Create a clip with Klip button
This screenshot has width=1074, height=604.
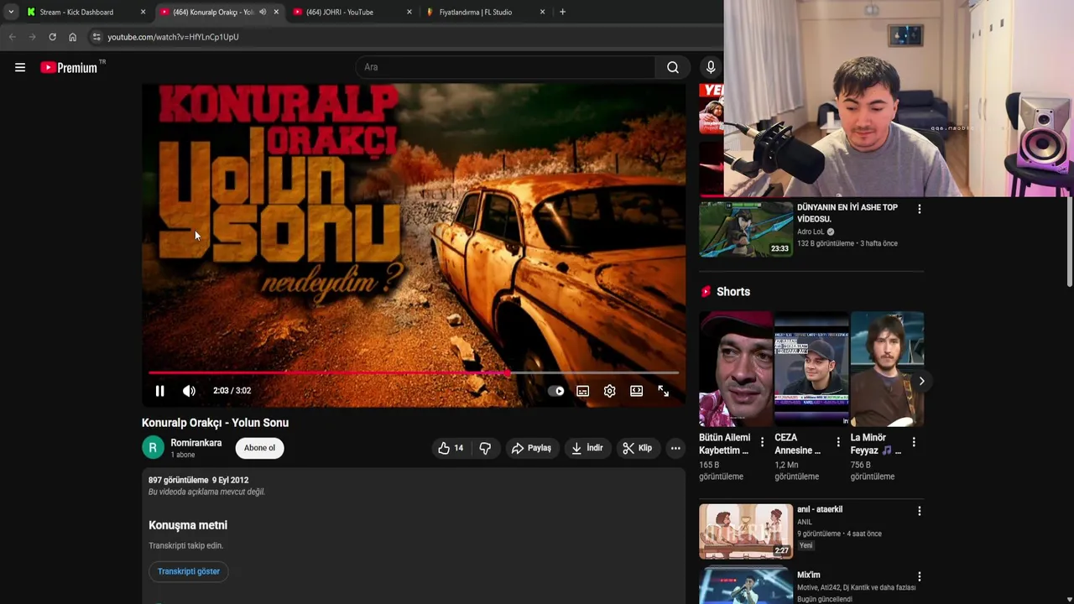point(637,448)
